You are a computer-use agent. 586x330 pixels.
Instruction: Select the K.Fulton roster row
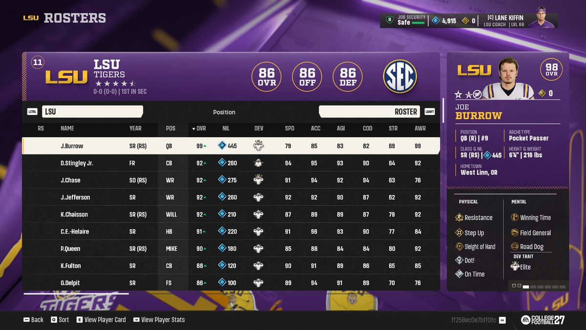(x=231, y=265)
